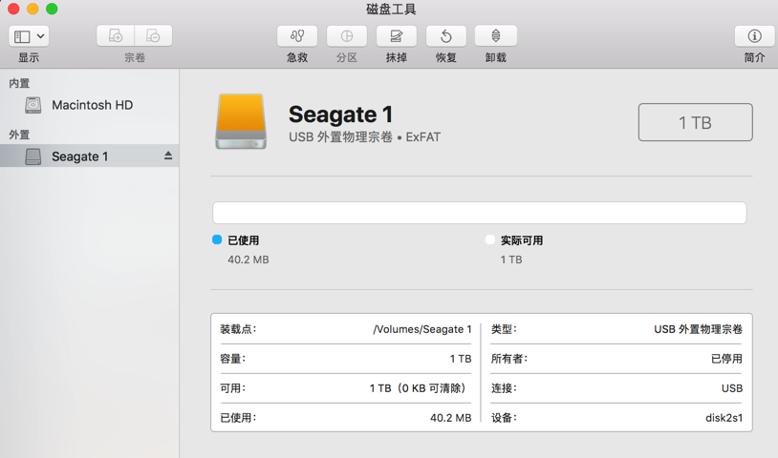
Task: Click the add volume icon
Action: (116, 36)
